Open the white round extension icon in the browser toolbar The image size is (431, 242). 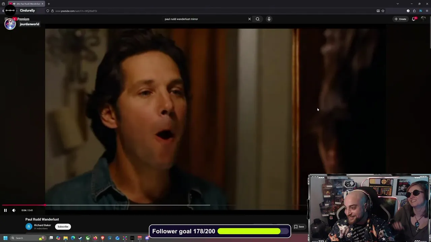(x=408, y=11)
